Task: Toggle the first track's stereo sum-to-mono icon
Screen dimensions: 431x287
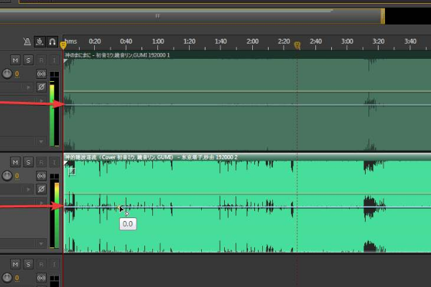Action: click(x=41, y=74)
